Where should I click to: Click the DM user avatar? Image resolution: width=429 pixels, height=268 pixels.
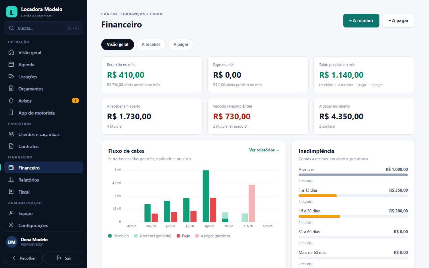coord(12,242)
